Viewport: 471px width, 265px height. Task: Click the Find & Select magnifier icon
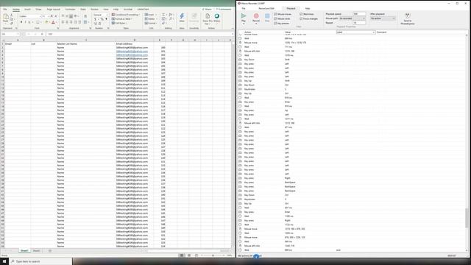[x=171, y=19]
